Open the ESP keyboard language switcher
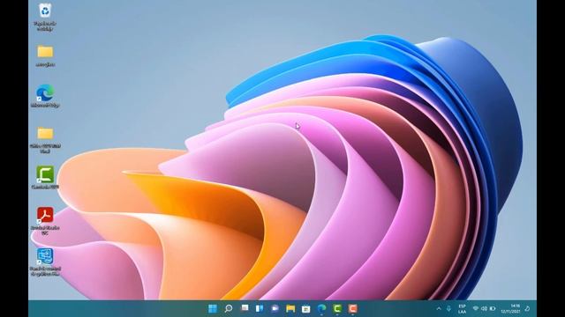This screenshot has width=565, height=317. tap(463, 309)
